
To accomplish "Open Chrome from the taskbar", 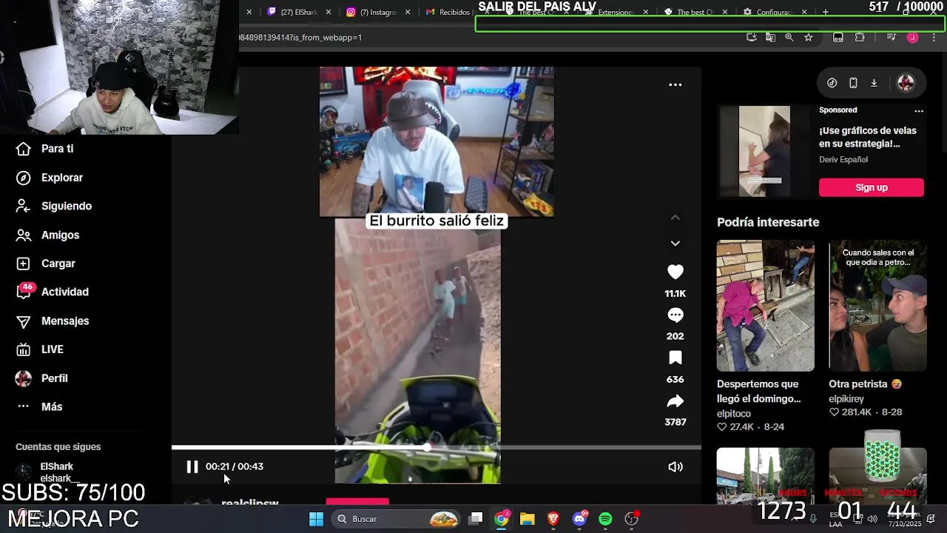I will coord(502,519).
